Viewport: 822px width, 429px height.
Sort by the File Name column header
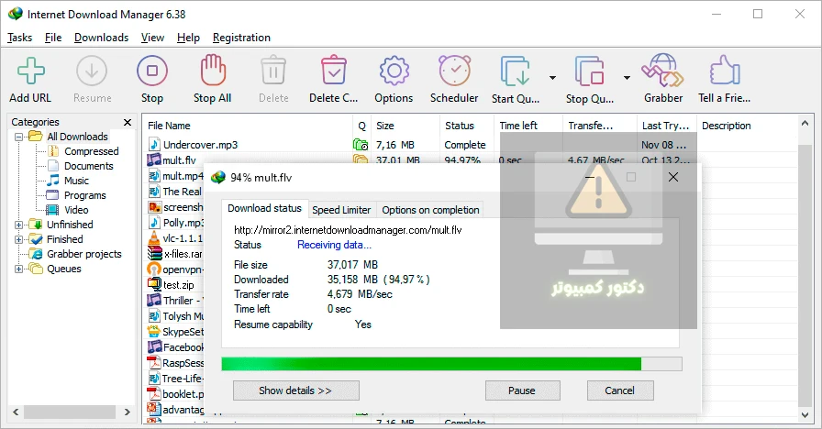point(248,126)
